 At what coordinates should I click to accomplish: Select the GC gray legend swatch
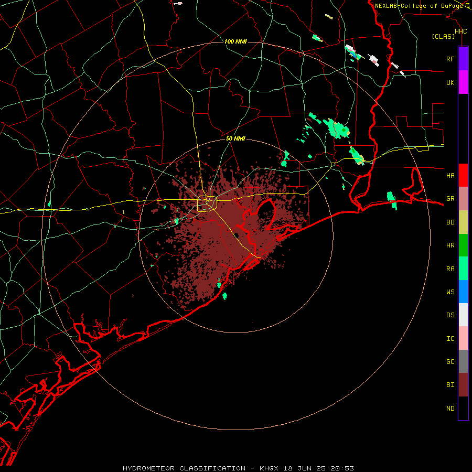click(463, 361)
